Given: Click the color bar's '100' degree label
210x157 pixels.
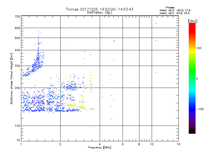Looking at the screenshot, I should pyautogui.click(x=199, y=48).
